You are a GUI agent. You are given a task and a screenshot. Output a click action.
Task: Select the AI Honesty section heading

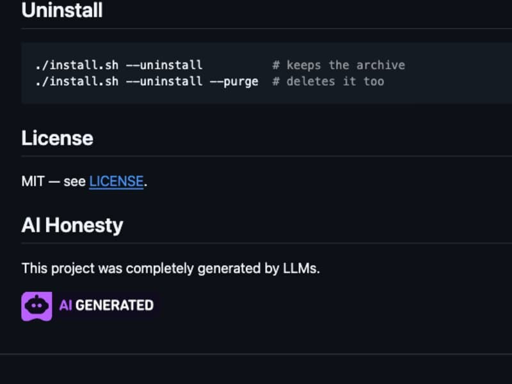pos(72,225)
